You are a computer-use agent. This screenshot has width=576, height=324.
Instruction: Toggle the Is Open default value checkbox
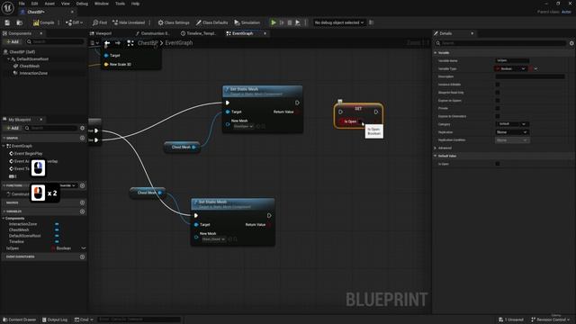pyautogui.click(x=498, y=164)
